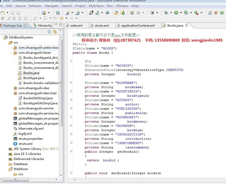Open the MyEclipse menu
Image resolution: width=226 pixels, height=184 pixels.
[96, 6]
